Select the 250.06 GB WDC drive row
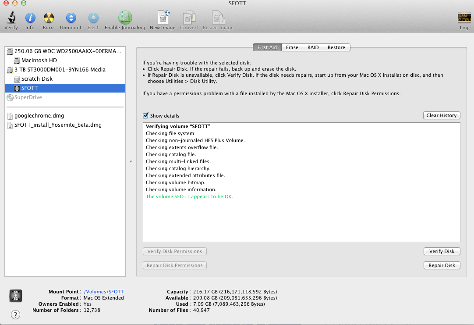 65,51
